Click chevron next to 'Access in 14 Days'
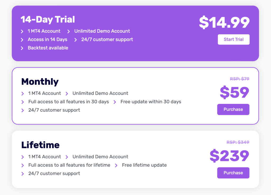The image size is (271, 195). [x=22, y=40]
